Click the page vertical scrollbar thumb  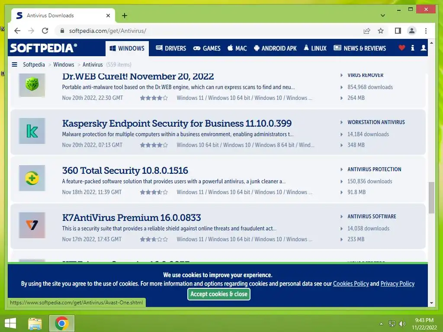431,198
